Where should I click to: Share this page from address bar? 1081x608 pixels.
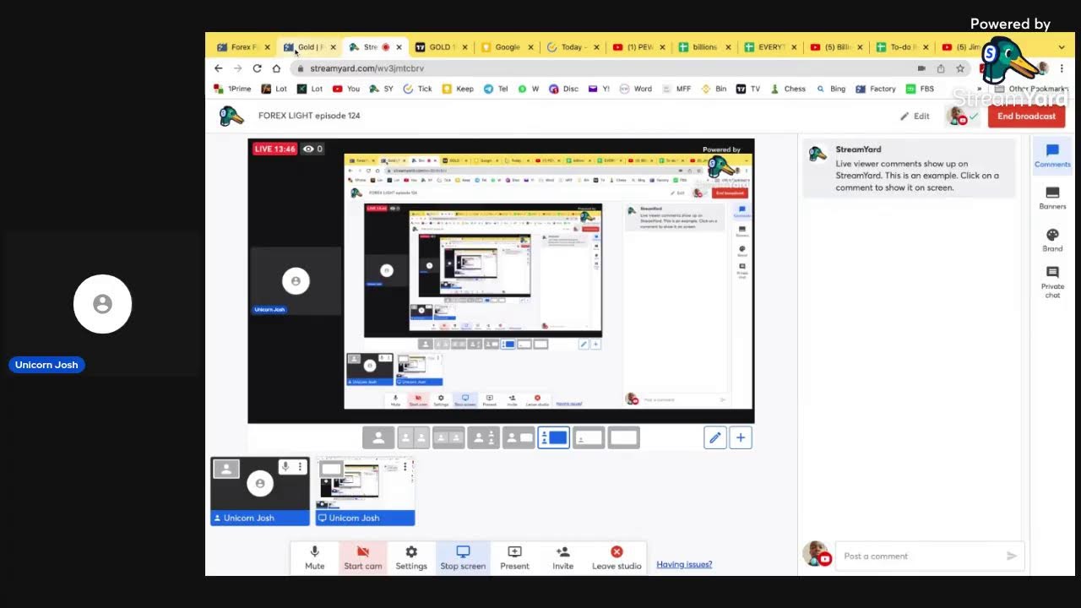[941, 68]
